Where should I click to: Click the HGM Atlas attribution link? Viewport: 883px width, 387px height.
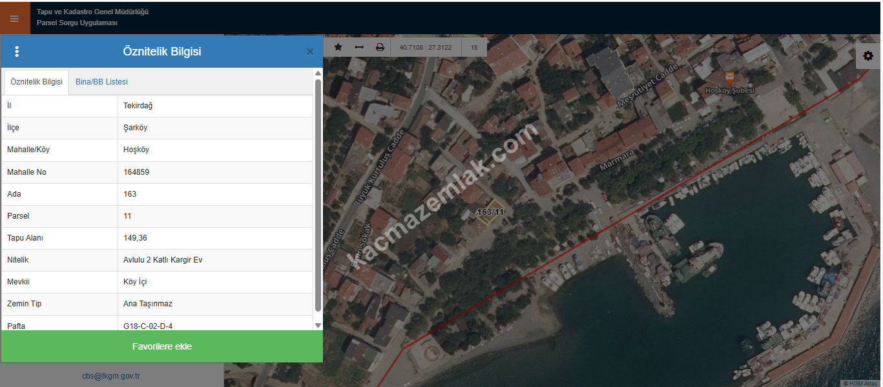click(x=863, y=383)
